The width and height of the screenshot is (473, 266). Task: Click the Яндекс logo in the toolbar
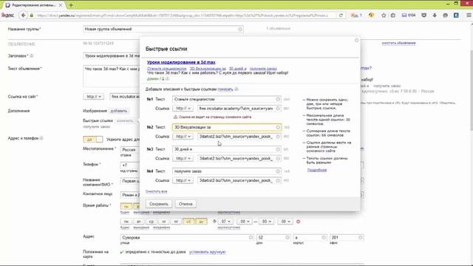pos(7,15)
